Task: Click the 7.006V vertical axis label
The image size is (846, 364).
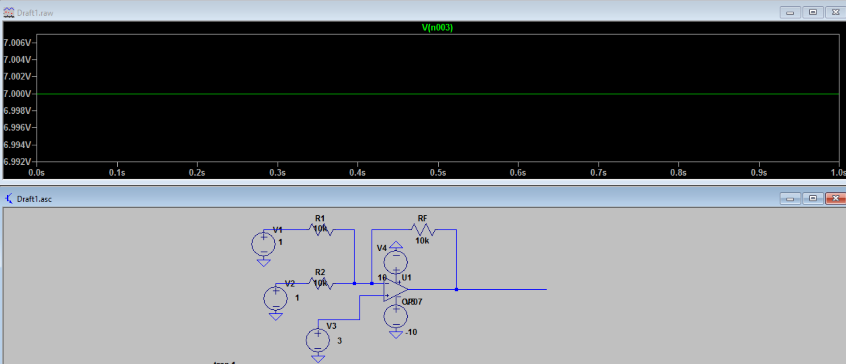Action: click(x=17, y=43)
